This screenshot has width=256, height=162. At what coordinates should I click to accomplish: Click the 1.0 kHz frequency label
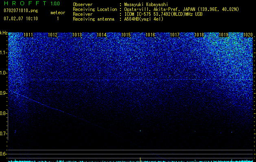pos(3,73)
